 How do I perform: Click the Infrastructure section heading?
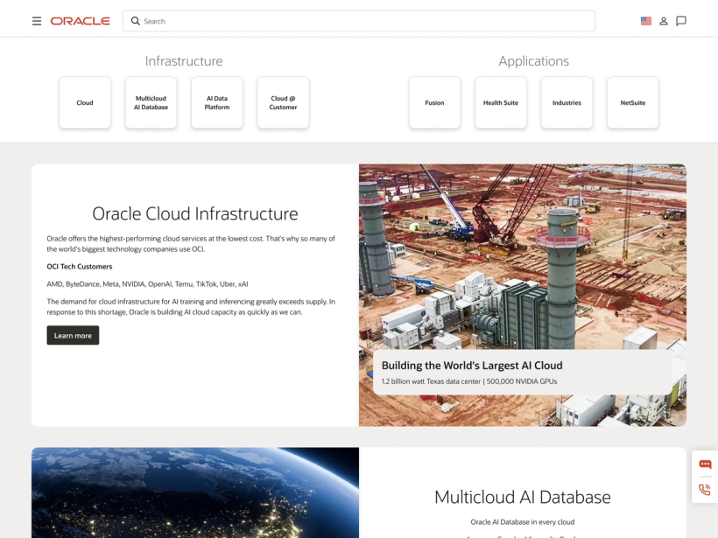184,61
